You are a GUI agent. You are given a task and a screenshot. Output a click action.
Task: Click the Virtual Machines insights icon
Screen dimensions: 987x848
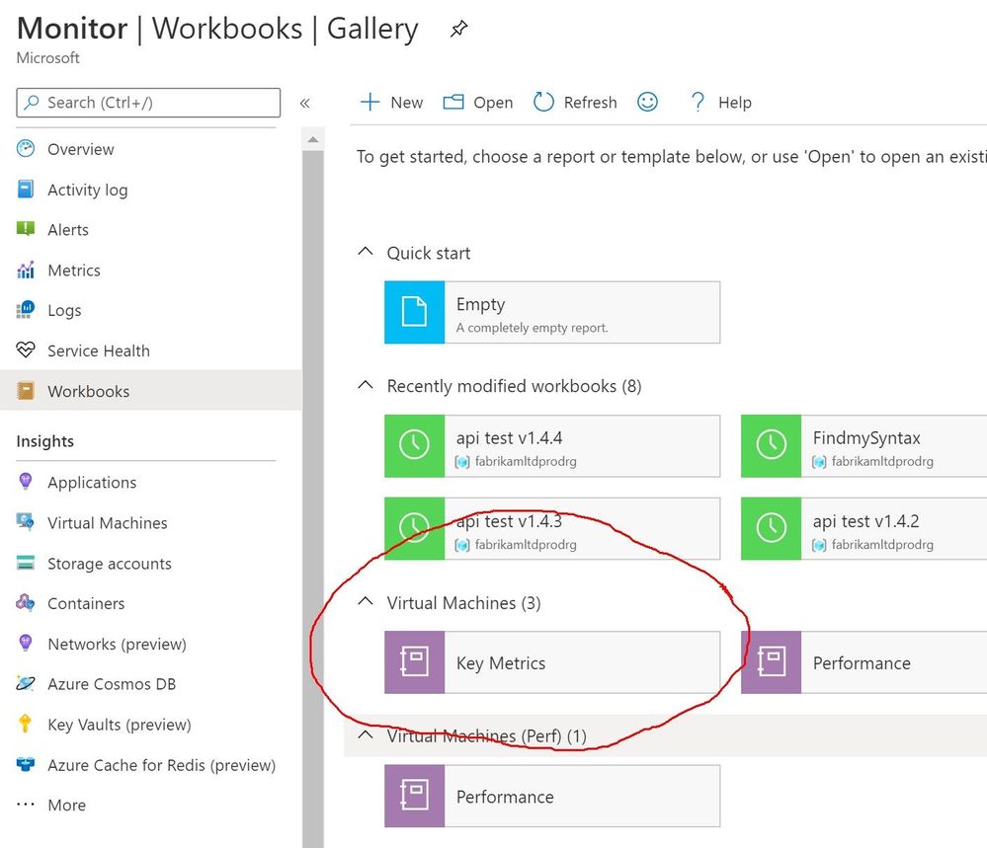(25, 522)
